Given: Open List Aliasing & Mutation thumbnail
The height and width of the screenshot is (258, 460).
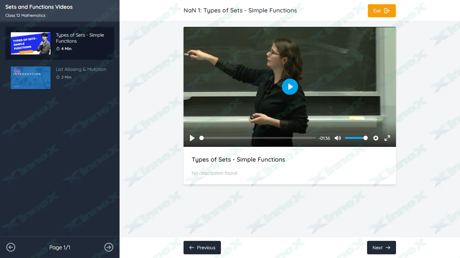Looking at the screenshot, I should point(31,78).
